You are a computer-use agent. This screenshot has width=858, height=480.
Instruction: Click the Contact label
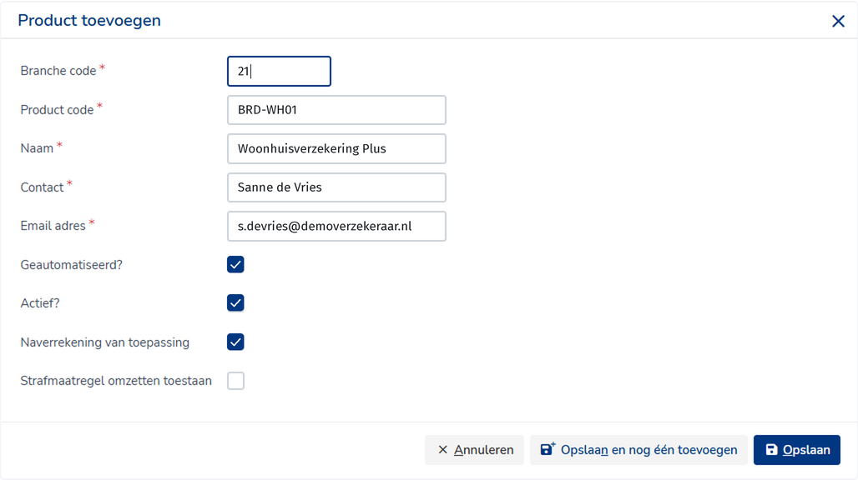pos(42,187)
